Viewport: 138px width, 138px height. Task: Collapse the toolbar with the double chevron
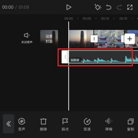9,124
